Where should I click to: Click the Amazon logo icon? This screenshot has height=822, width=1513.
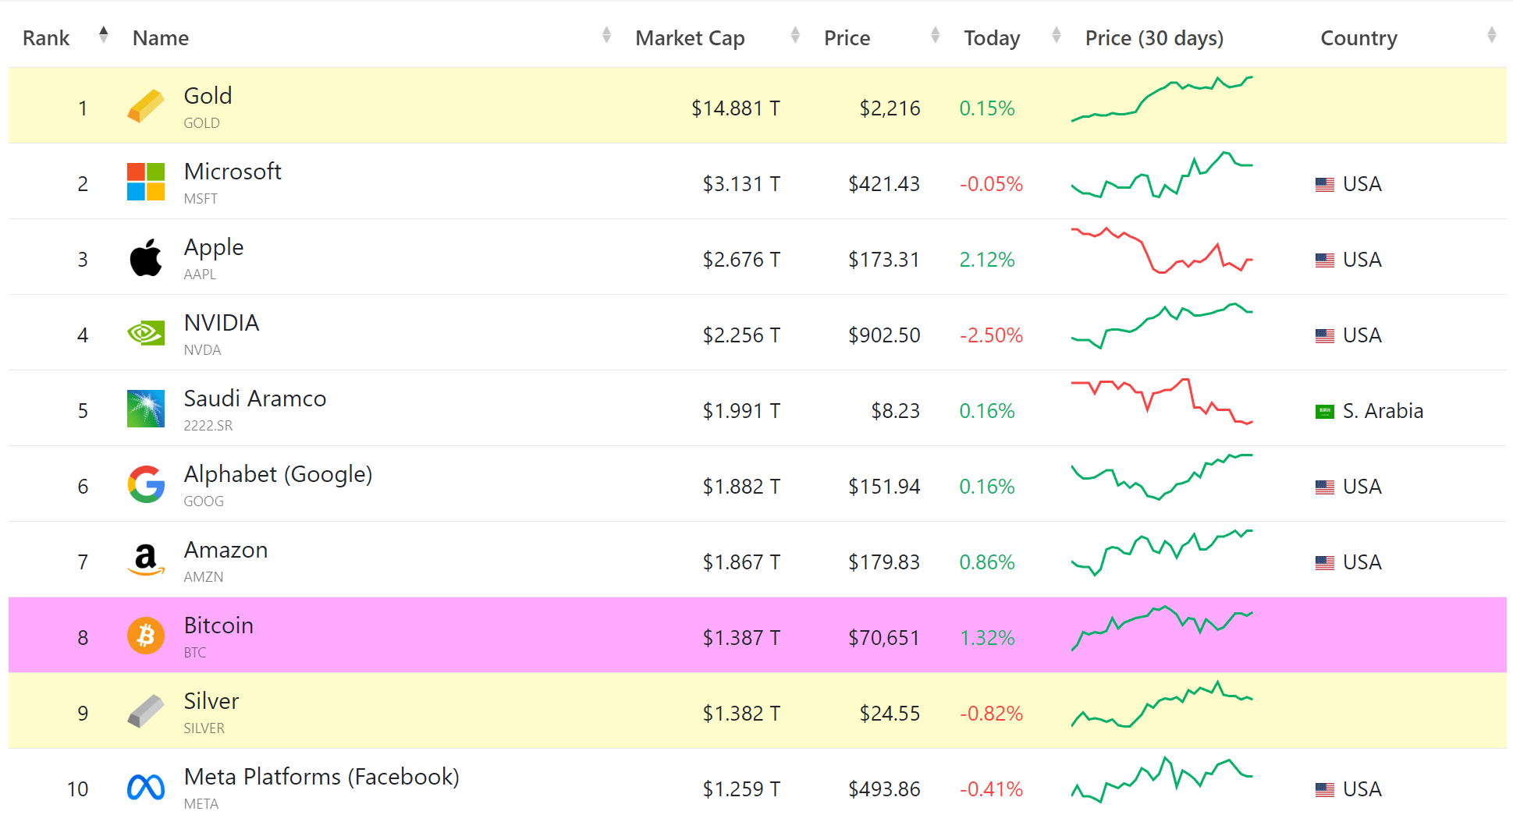[146, 560]
